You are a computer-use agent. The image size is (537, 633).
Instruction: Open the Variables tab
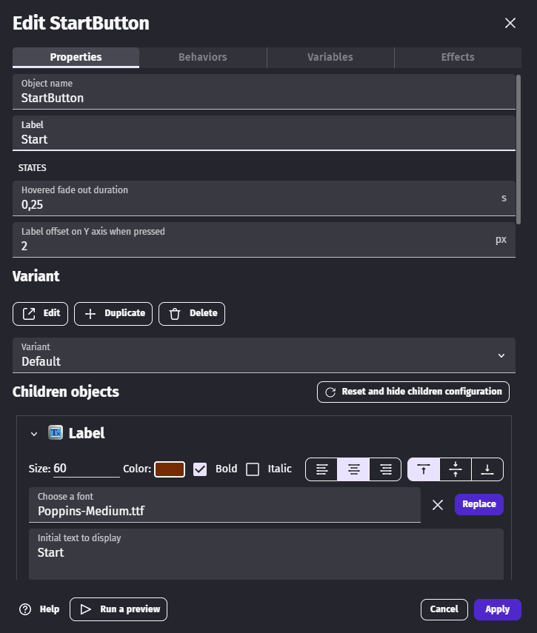tap(330, 57)
